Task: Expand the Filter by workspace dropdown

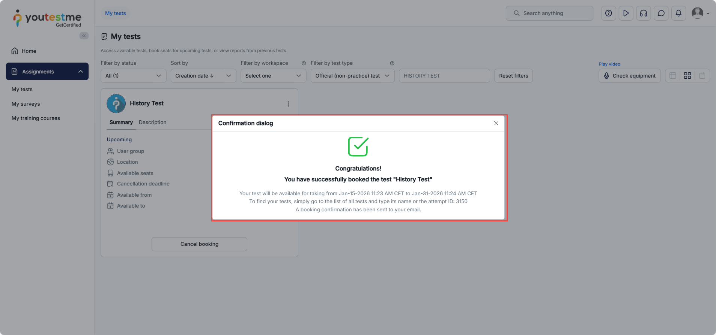Action: point(273,76)
